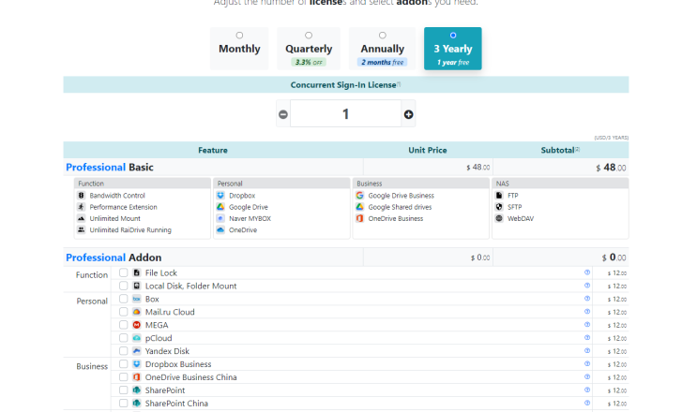Decrease license count with minus button
The image size is (697, 412).
(283, 114)
